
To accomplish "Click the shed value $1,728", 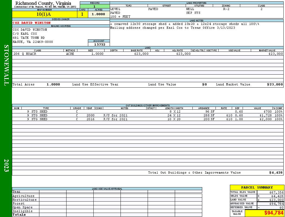I will tap(266, 115).
